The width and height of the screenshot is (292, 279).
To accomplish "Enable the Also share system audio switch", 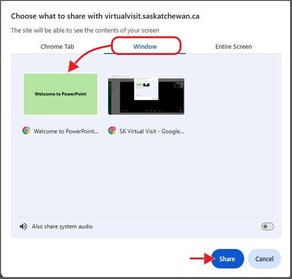I will [267, 226].
